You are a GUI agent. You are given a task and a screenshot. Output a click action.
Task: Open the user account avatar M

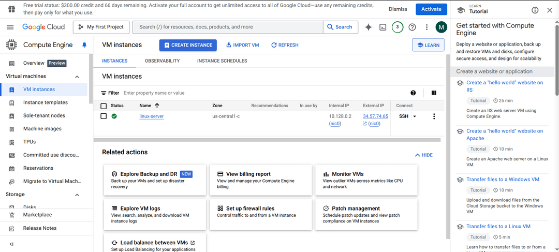coord(442,27)
